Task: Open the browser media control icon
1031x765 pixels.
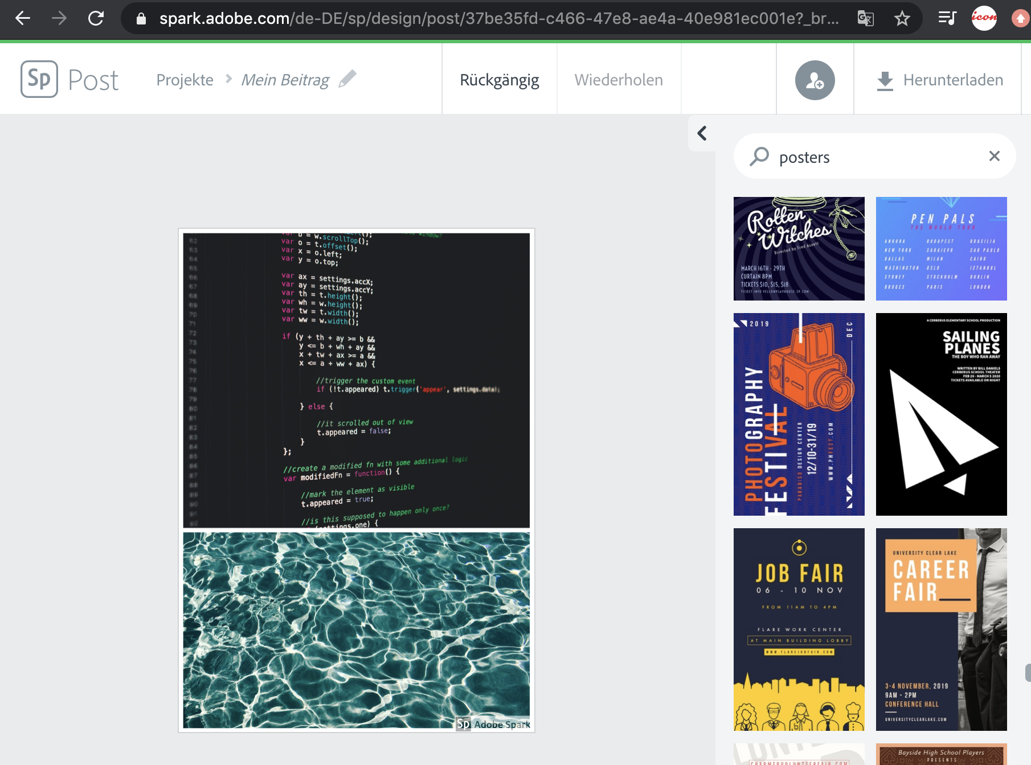Action: pos(947,19)
